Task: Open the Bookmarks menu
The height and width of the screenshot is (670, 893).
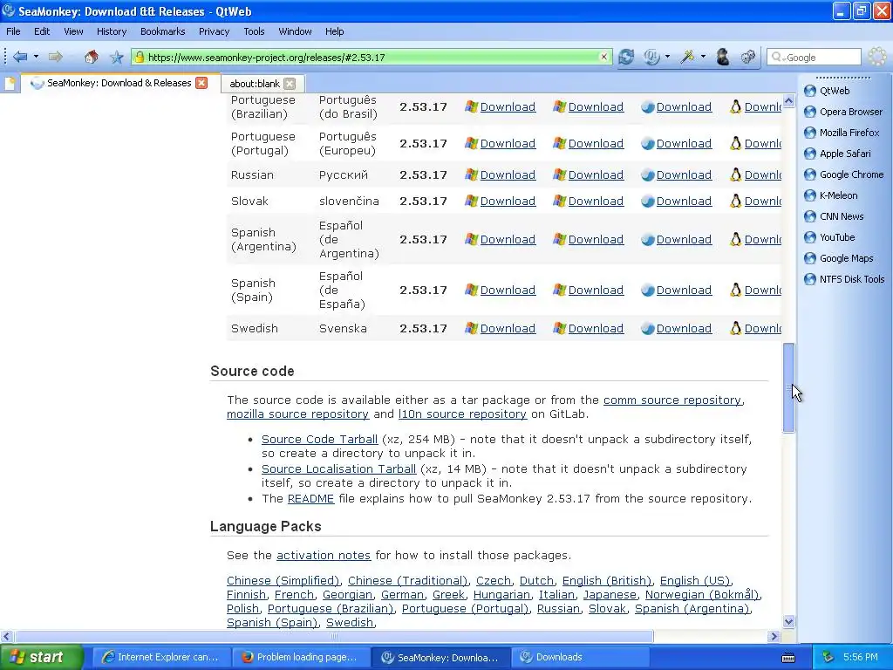Action: coord(162,31)
